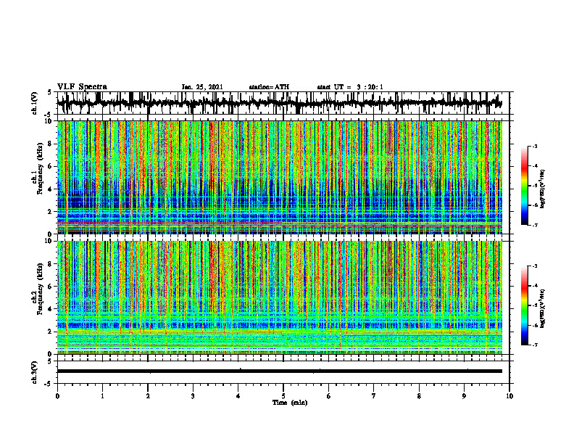Click the '7' tick on the time axis
The height and width of the screenshot is (444, 574).
(374, 396)
